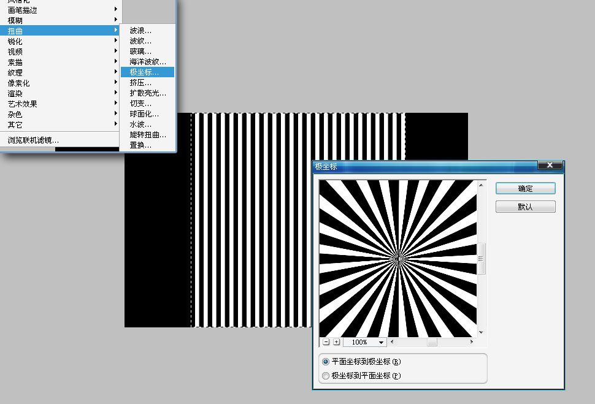This screenshot has height=404, width=595.
Task: Open the 杂色 filter submenu
Action: pyautogui.click(x=60, y=114)
